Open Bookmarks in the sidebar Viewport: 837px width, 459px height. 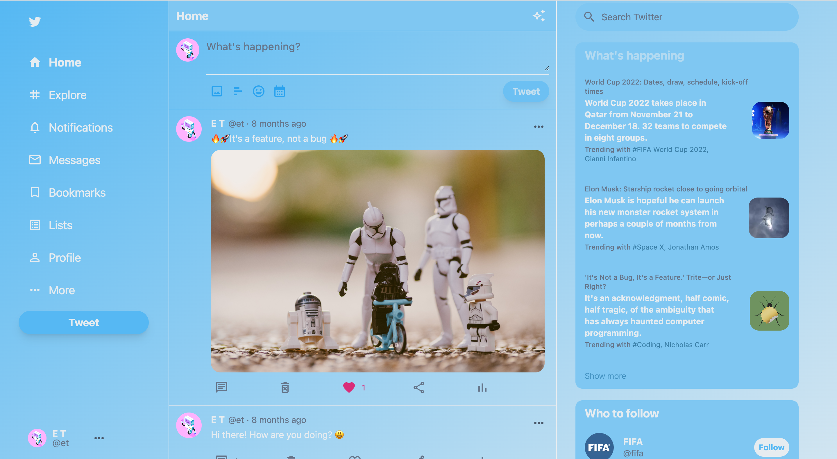67,192
